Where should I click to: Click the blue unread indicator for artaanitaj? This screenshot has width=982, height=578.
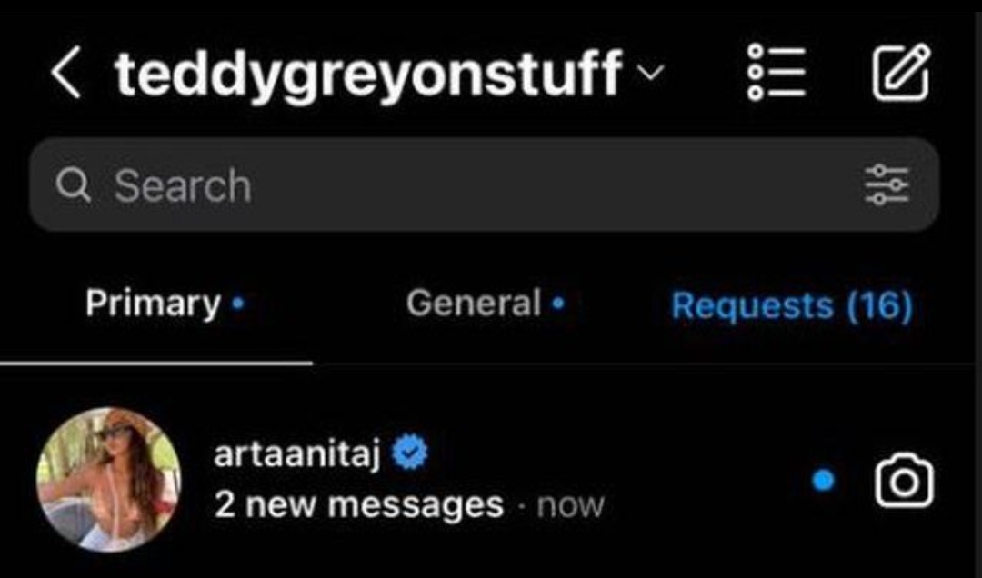tap(823, 481)
